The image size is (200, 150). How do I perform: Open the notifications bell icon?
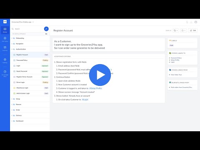(x=187, y=22)
